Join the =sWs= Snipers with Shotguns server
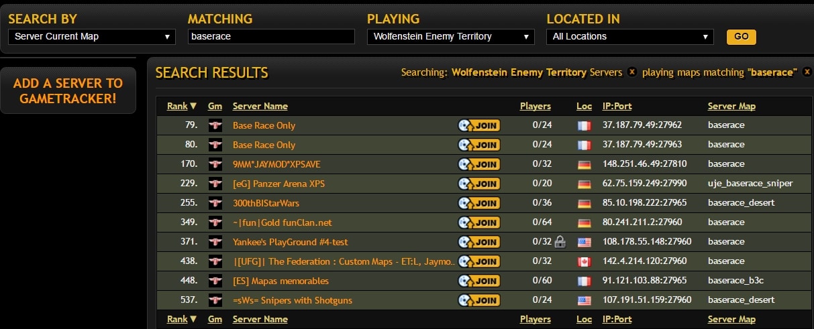This screenshot has width=814, height=329. pyautogui.click(x=478, y=300)
